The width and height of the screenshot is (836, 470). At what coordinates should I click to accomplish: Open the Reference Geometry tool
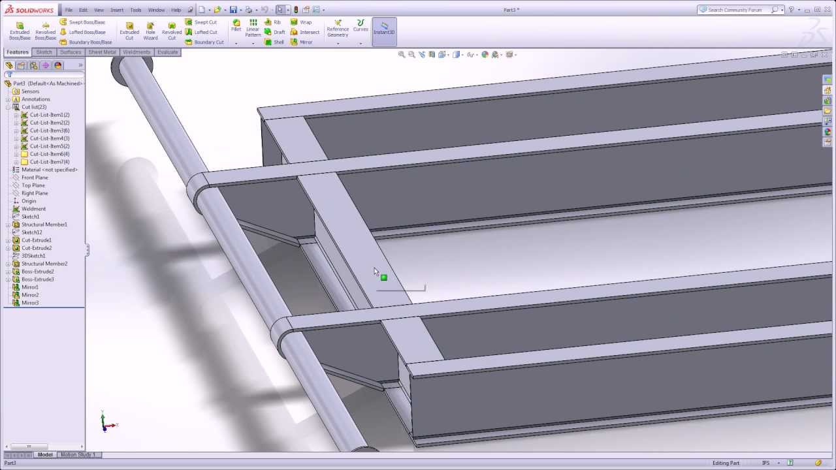tap(338, 28)
